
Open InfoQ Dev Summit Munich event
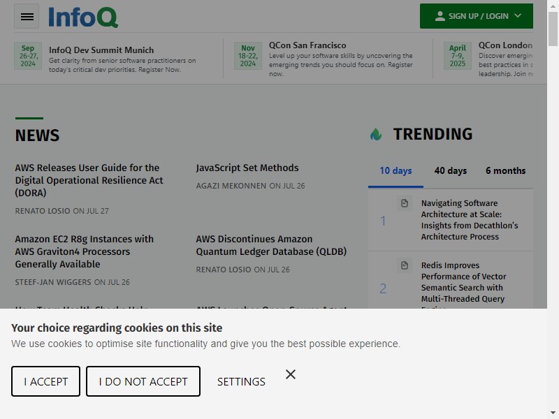tap(101, 50)
